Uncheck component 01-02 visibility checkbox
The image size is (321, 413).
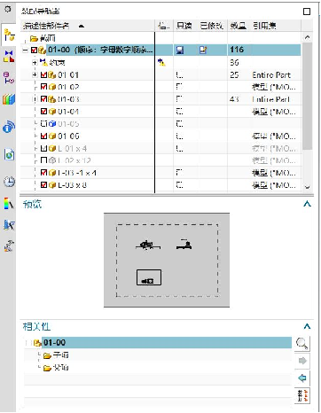tap(43, 87)
